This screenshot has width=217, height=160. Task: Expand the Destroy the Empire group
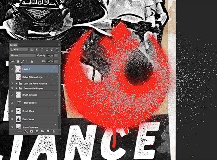click(x=17, y=88)
